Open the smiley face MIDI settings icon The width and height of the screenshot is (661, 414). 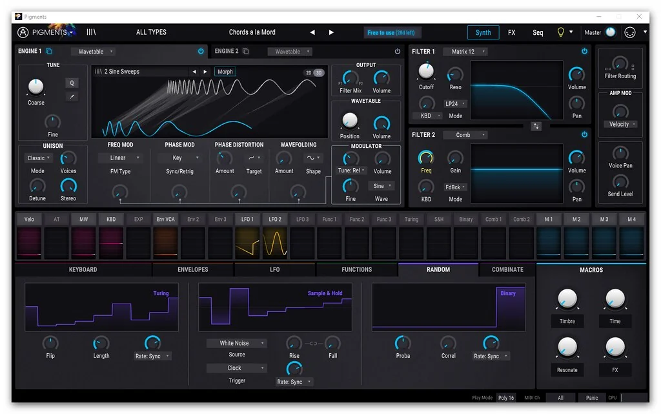pos(630,32)
